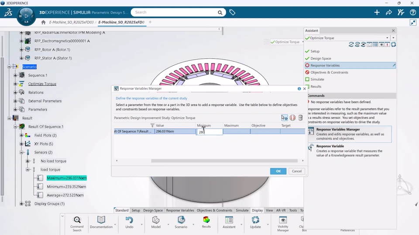This screenshot has height=235, width=419.
Task: Collapse the Sensors (2) node
Action: pyautogui.click(x=22, y=152)
